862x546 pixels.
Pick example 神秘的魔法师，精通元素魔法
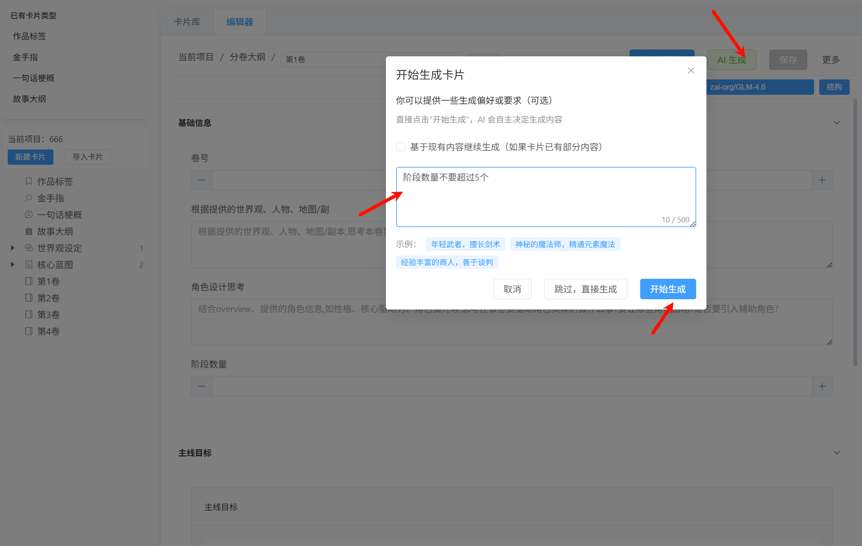[x=565, y=244]
